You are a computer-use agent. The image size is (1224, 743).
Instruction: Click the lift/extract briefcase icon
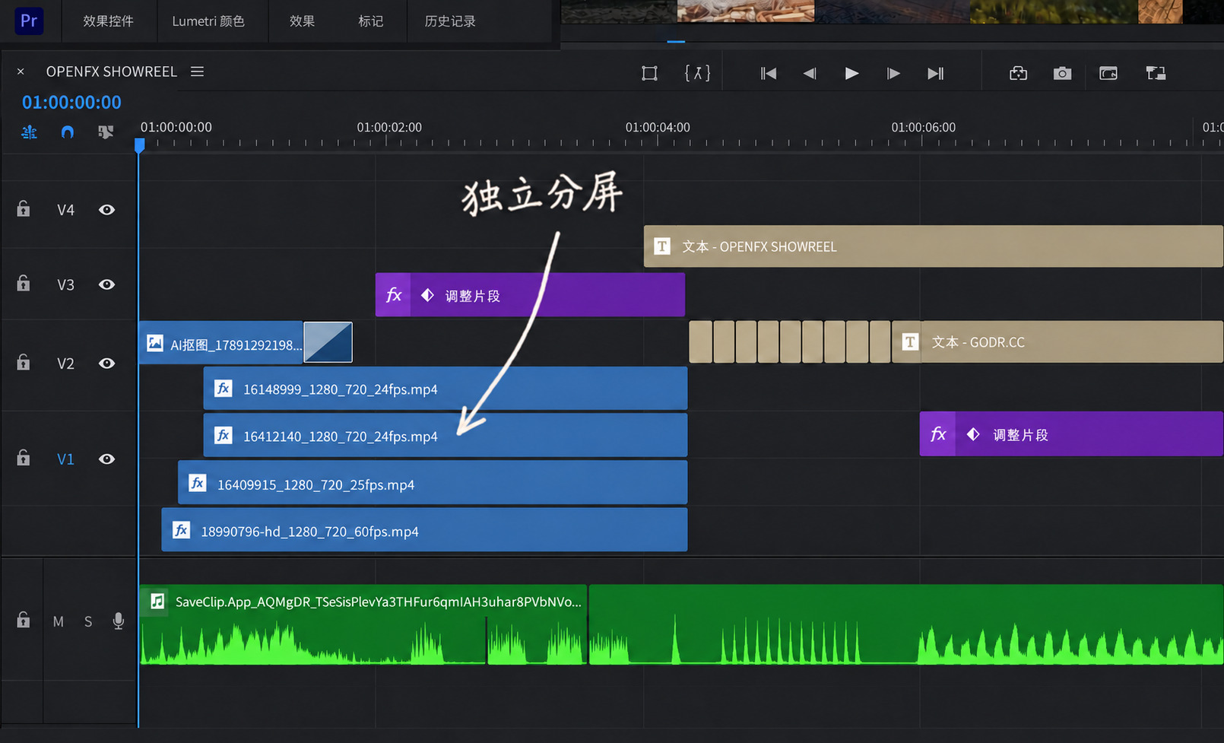1018,73
